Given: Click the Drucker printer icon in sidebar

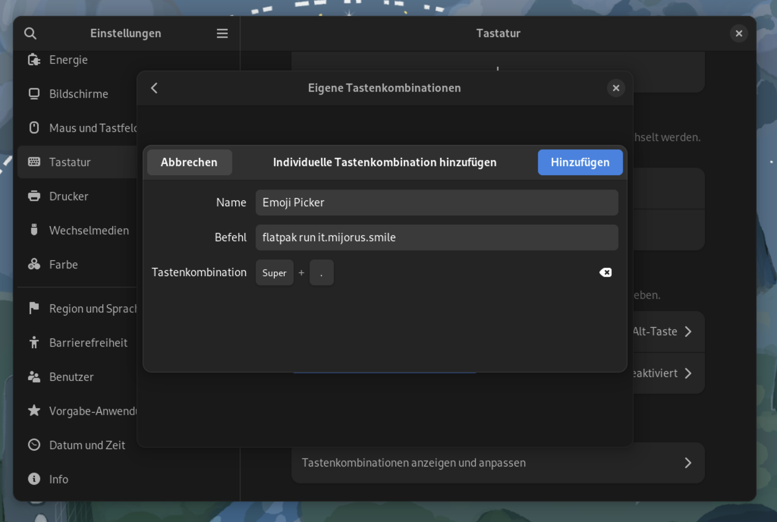Looking at the screenshot, I should (x=34, y=196).
